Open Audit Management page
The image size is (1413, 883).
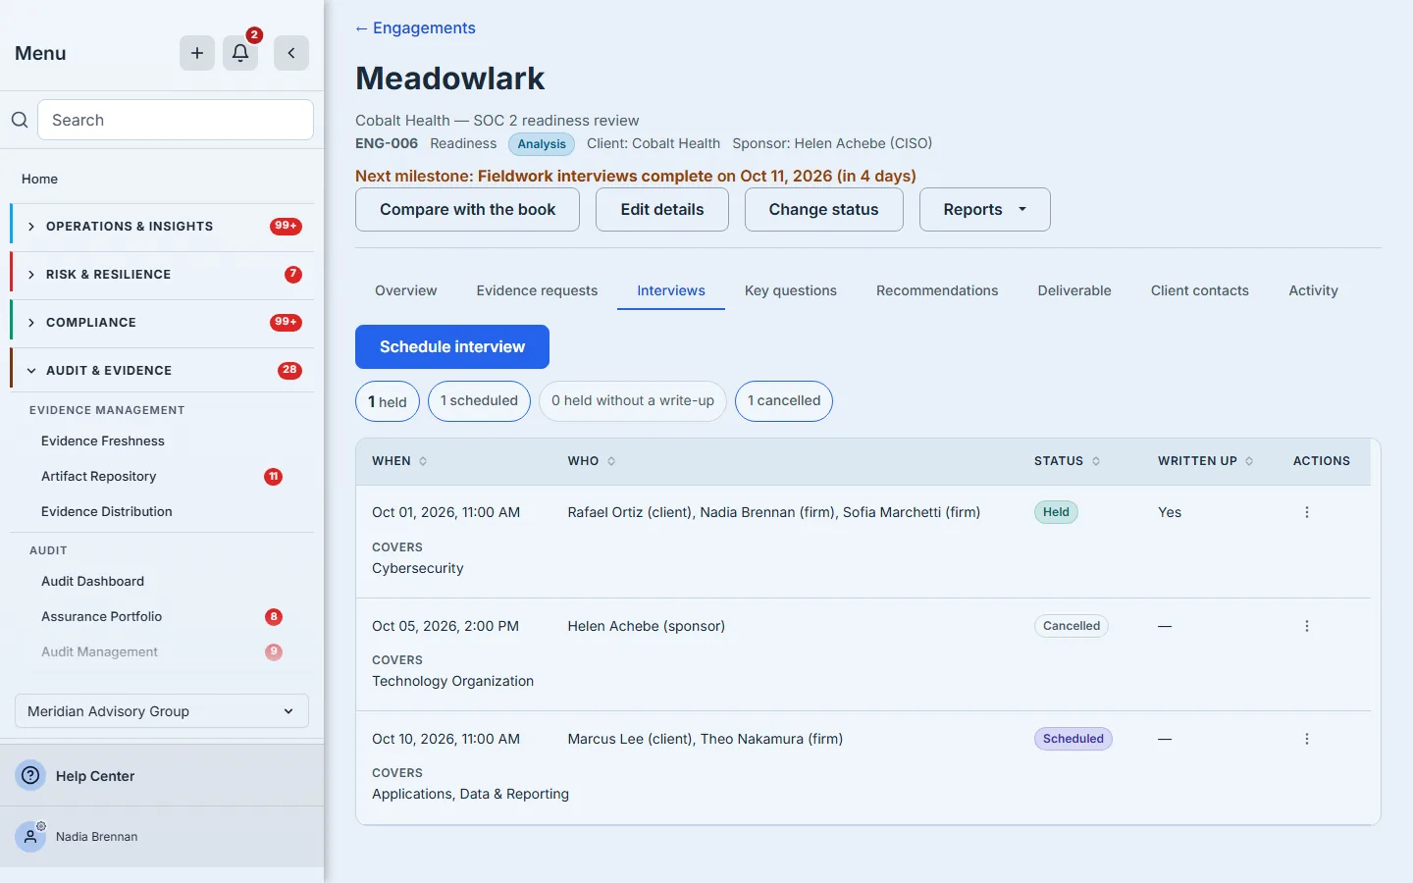click(x=99, y=652)
